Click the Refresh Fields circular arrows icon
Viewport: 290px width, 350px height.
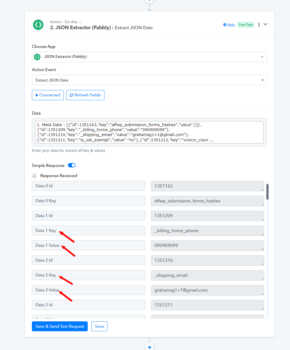click(71, 95)
